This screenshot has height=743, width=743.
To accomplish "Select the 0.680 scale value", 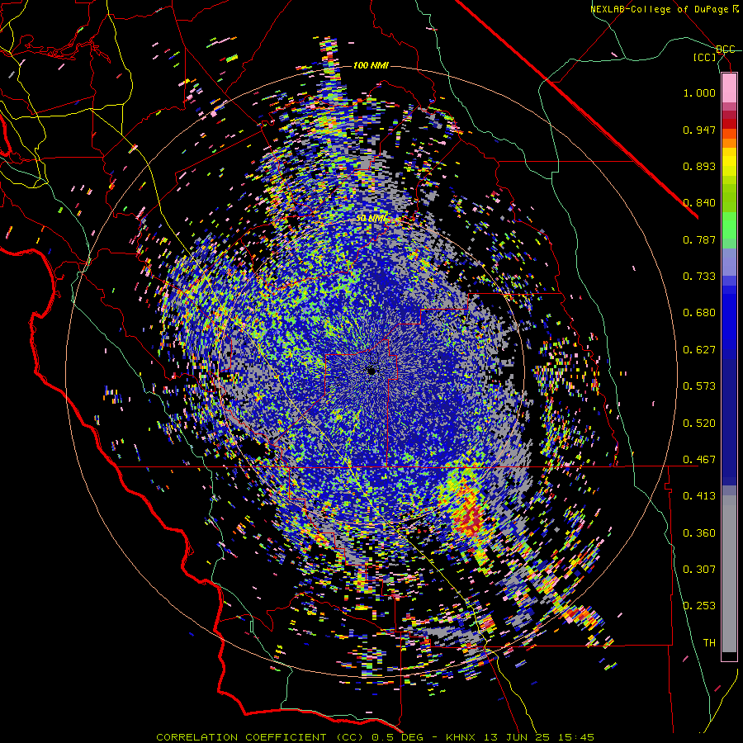I will click(x=699, y=313).
